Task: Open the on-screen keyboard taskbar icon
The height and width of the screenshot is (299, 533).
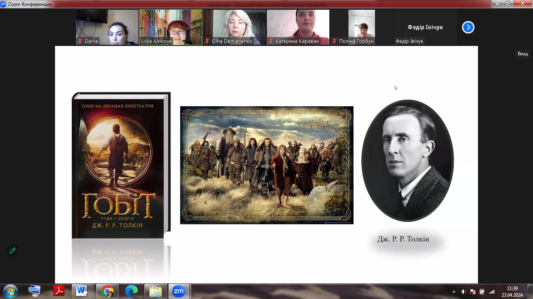Action: click(x=34, y=291)
